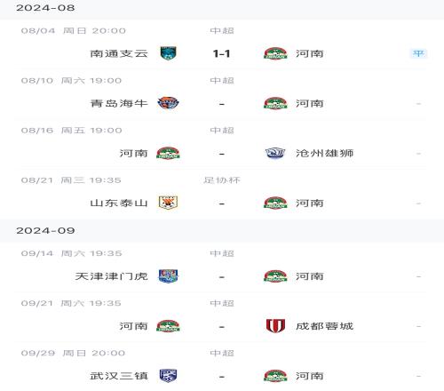Click Henan logo in the 08/16 home match
444x391 pixels.
click(168, 153)
